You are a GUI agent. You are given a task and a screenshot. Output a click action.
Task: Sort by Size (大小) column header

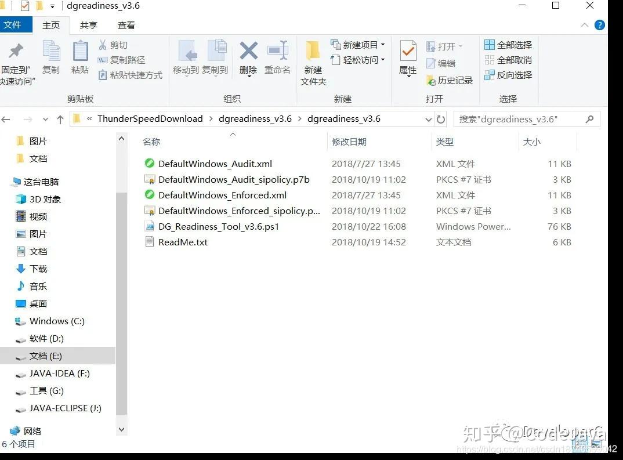point(531,142)
